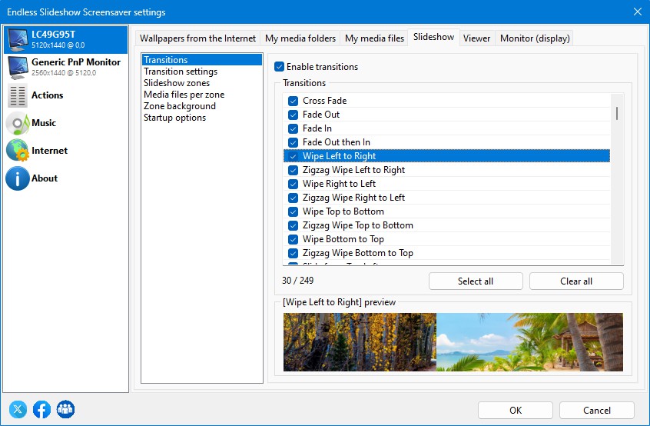Screen dimensions: 650x426
Task: Toggle the Enable transitions checkbox
Action: [280, 67]
